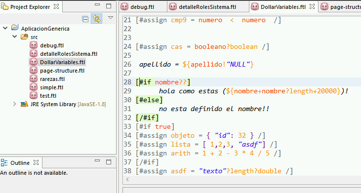Switch to the debug.ftl editor tab
Viewport: 361px width, 193px height.
click(x=142, y=7)
